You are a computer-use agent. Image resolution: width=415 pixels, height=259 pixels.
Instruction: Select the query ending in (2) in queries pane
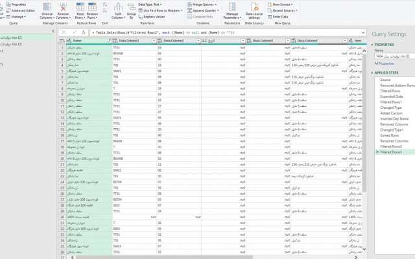[26, 38]
